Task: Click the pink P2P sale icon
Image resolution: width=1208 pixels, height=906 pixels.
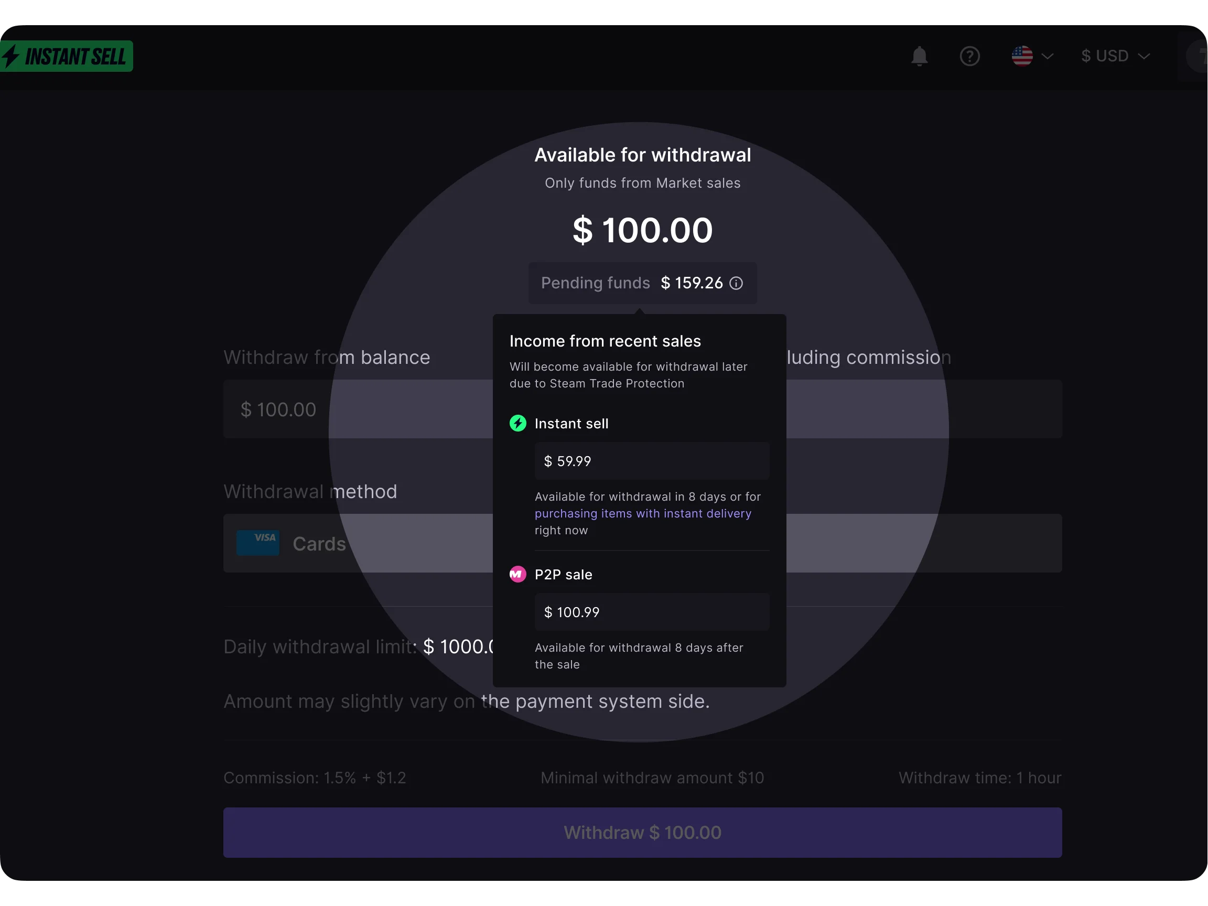Action: (517, 574)
